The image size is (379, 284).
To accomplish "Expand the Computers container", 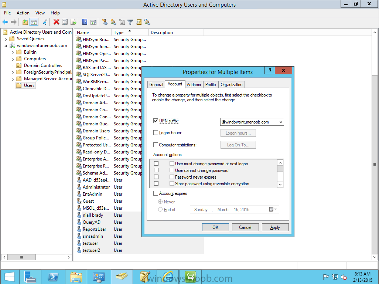I will pyautogui.click(x=13, y=59).
